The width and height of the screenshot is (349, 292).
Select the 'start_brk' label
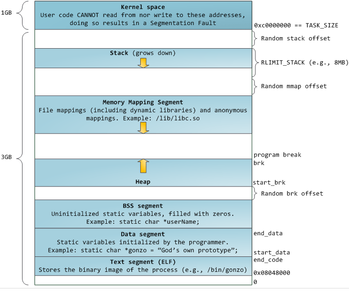(269, 183)
